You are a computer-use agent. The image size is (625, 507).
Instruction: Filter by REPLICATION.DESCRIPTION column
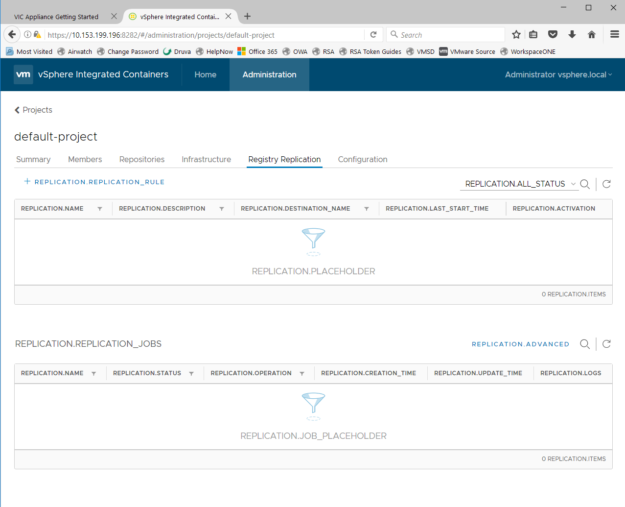(222, 209)
